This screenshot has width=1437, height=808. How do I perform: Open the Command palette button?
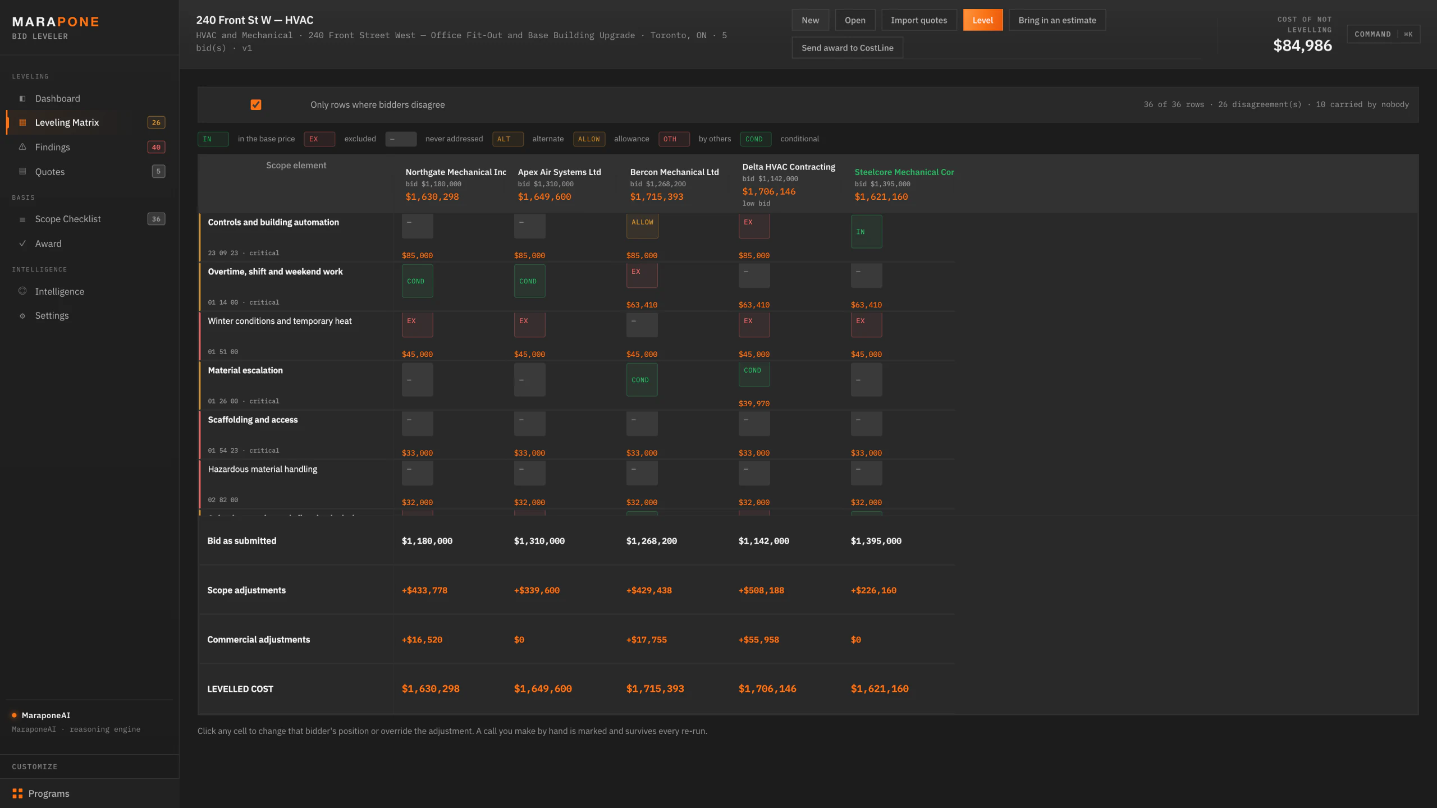pos(1383,34)
